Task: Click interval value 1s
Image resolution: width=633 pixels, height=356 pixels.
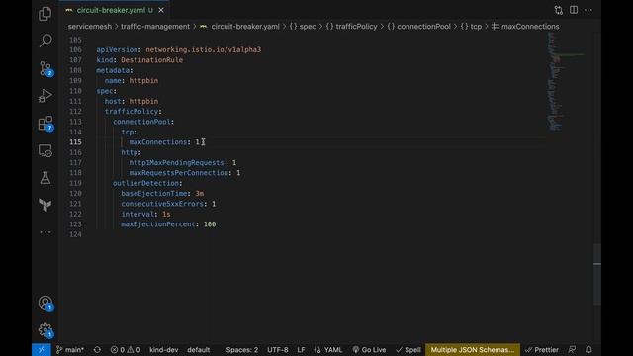Action: [166, 214]
